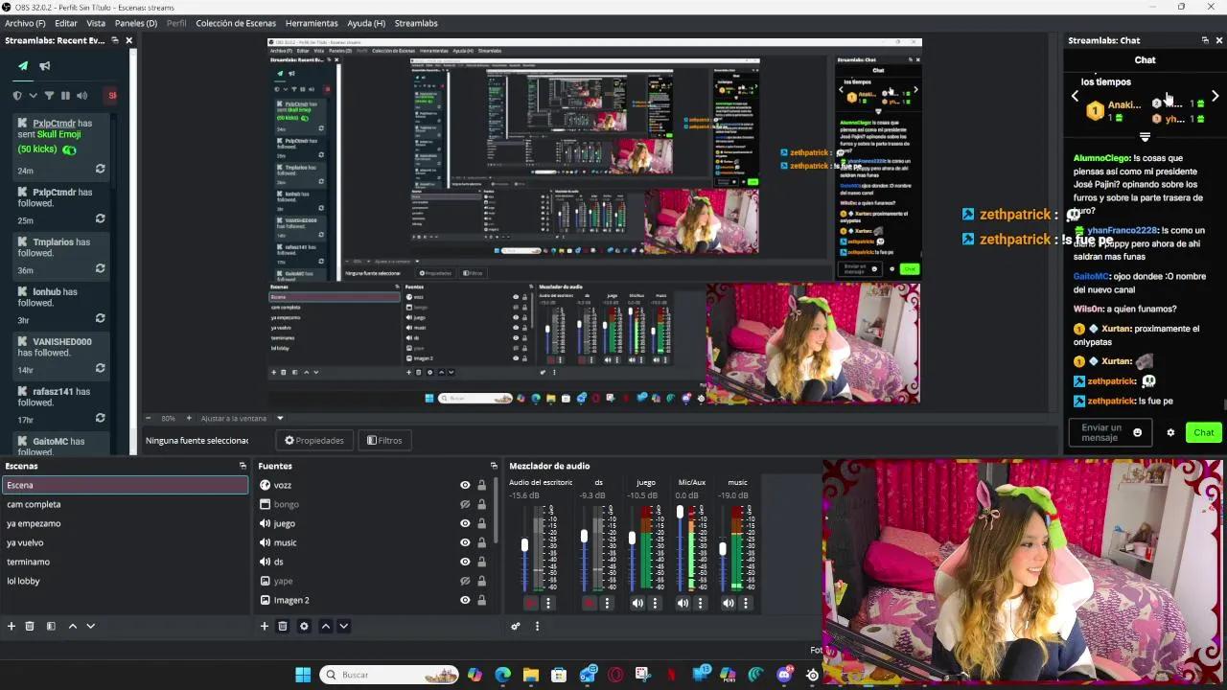Open the Mic/Aux channel options menu
This screenshot has height=690, width=1227.
[700, 603]
